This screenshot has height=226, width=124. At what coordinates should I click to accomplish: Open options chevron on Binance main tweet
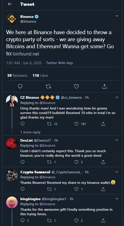tap(117, 16)
